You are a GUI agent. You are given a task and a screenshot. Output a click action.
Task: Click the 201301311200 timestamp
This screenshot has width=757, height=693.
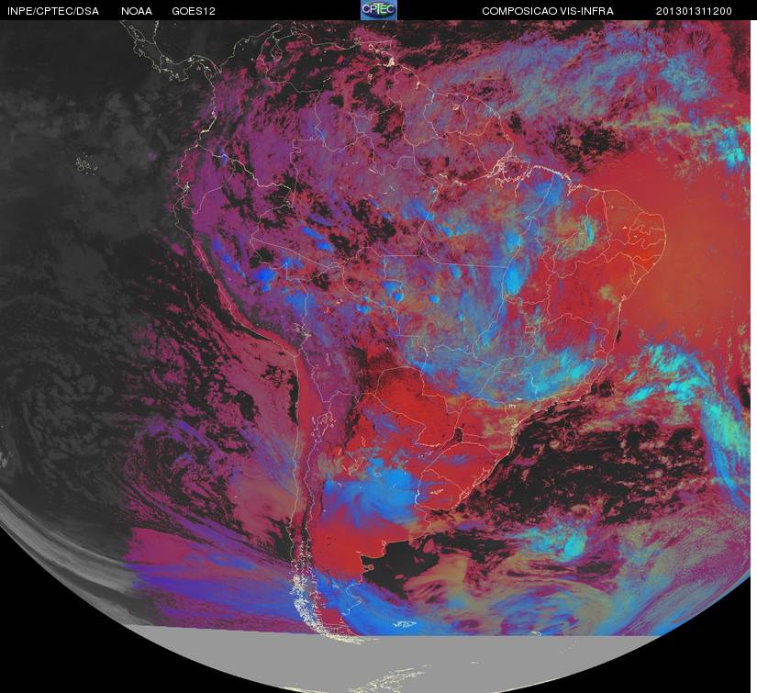click(694, 11)
